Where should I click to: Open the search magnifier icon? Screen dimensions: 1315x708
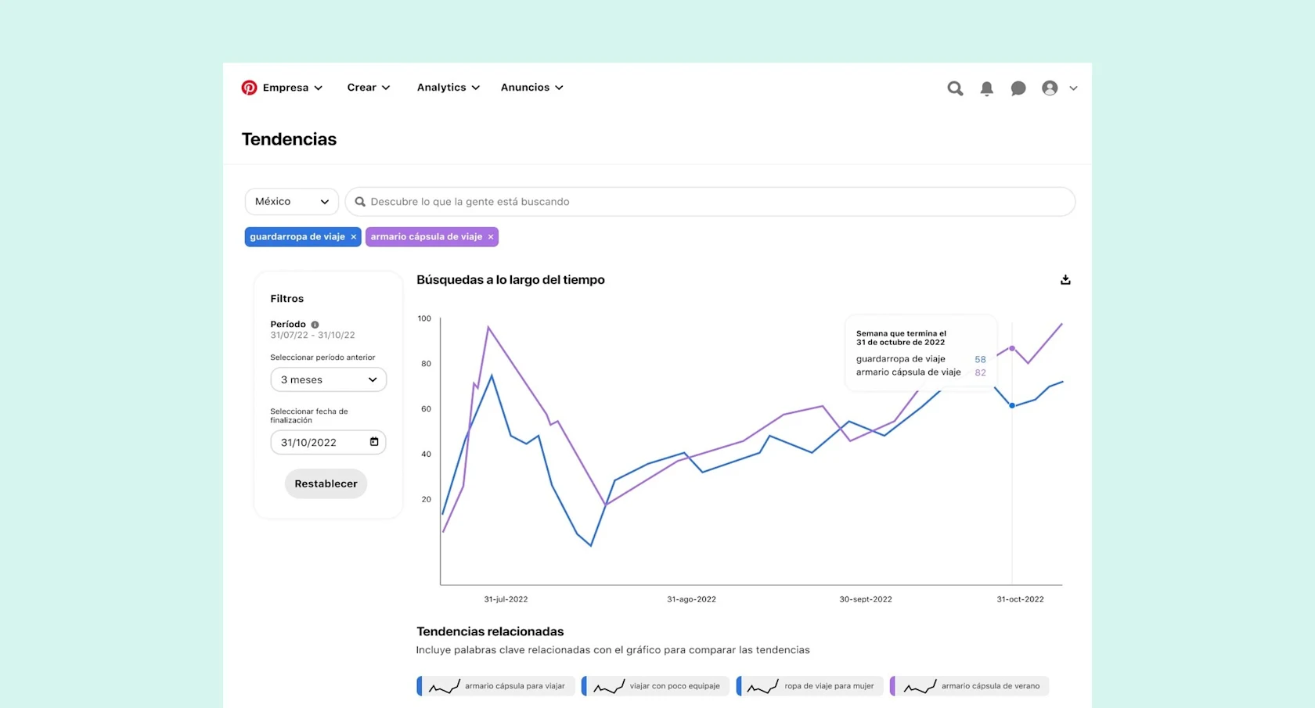click(x=955, y=88)
